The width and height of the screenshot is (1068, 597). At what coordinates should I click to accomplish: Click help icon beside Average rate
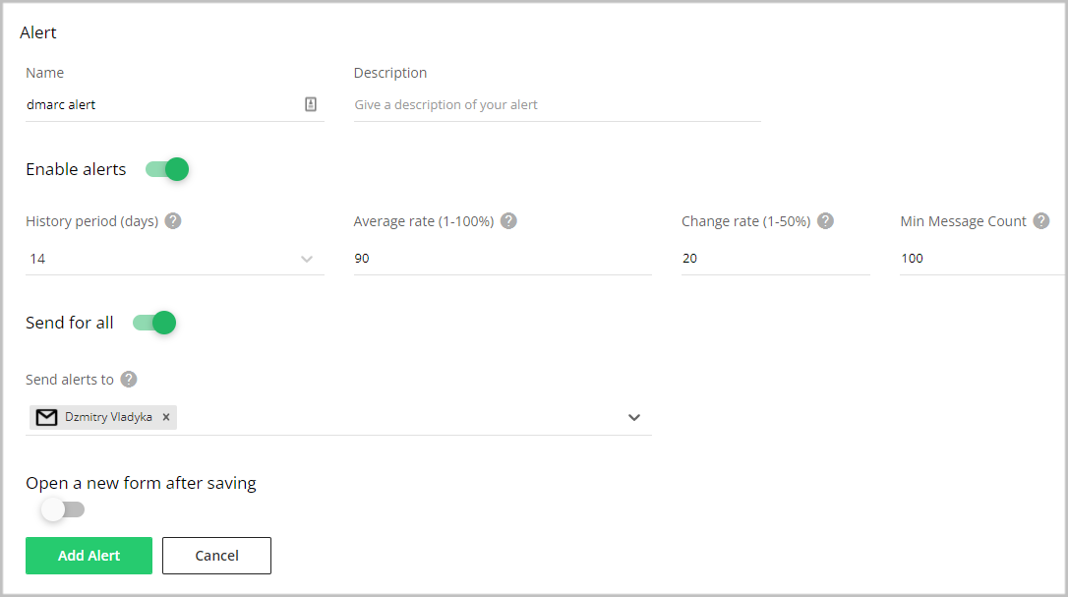pyautogui.click(x=508, y=221)
